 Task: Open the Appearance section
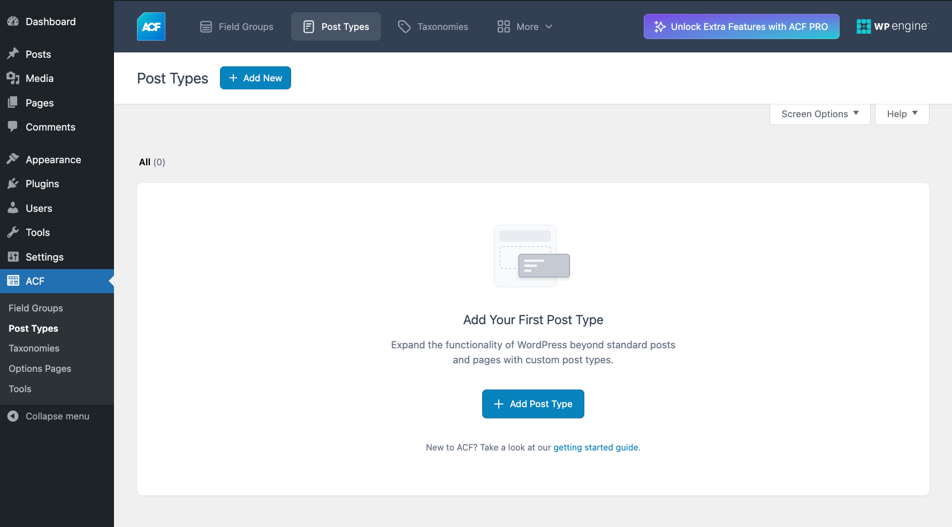point(53,159)
